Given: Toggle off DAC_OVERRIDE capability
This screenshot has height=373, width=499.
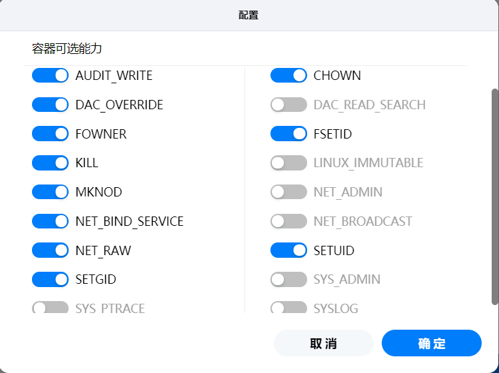Looking at the screenshot, I should 50,105.
